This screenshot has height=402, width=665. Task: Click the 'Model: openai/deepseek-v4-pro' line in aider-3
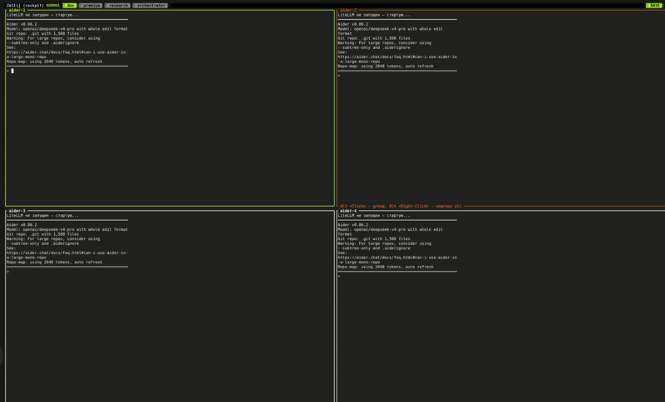[x=67, y=229]
